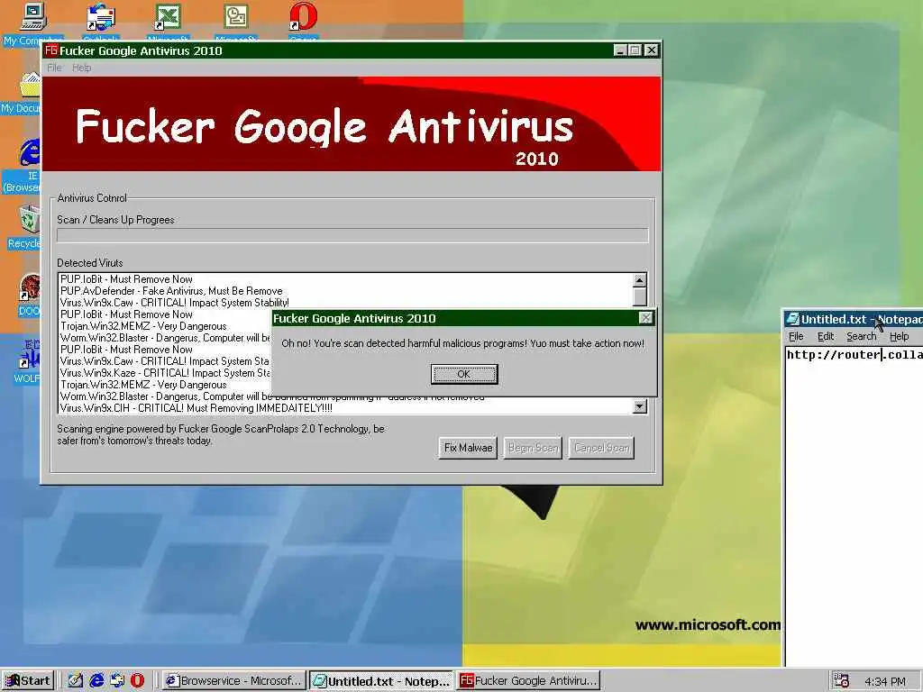Viewport: 923px width, 692px height.
Task: Launch Opera from quick launch bar
Action: [x=137, y=681]
